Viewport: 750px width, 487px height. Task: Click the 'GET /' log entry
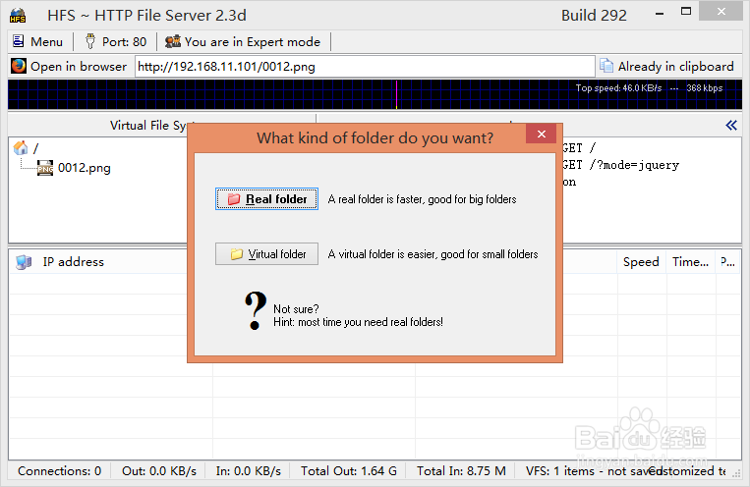579,147
